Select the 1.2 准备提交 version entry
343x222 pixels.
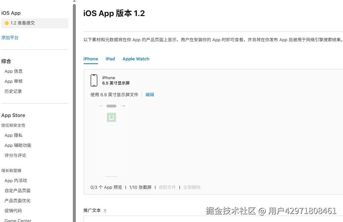35,23
